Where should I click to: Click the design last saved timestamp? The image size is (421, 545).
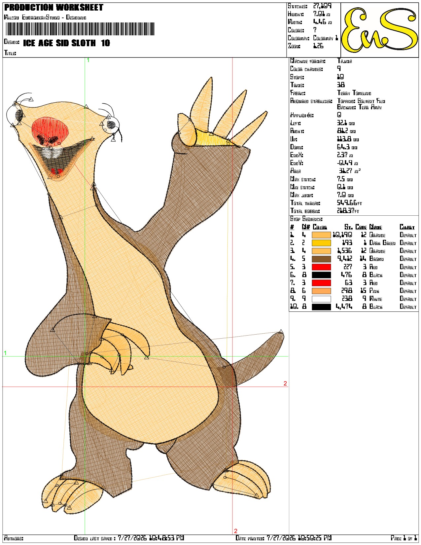[151, 538]
